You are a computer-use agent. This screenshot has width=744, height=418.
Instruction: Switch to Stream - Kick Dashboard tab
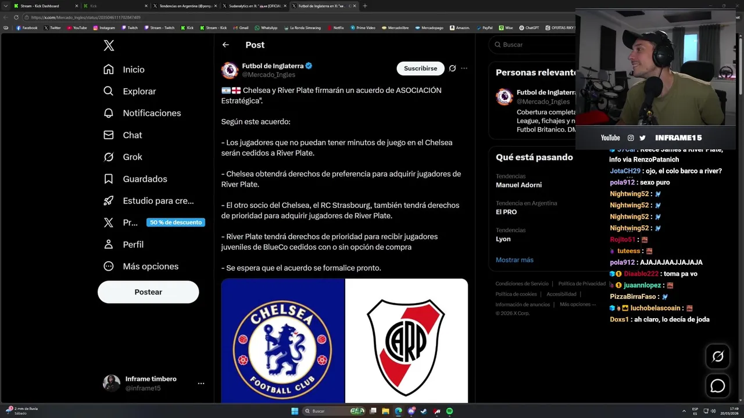pos(45,6)
